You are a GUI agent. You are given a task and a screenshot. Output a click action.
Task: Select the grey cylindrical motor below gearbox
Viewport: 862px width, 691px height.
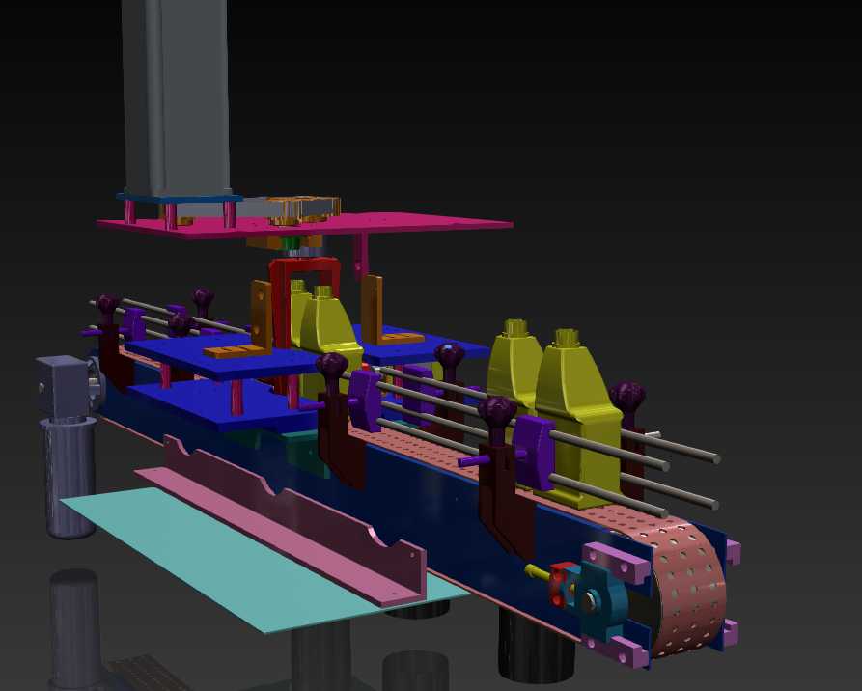tap(69, 476)
